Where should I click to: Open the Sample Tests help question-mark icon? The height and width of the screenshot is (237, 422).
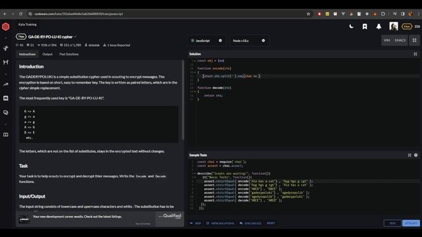pyautogui.click(x=416, y=155)
